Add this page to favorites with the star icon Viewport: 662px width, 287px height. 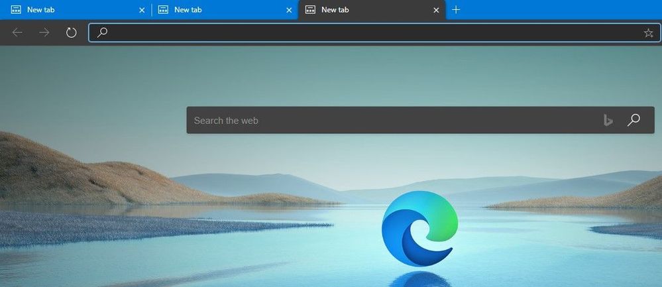(649, 33)
